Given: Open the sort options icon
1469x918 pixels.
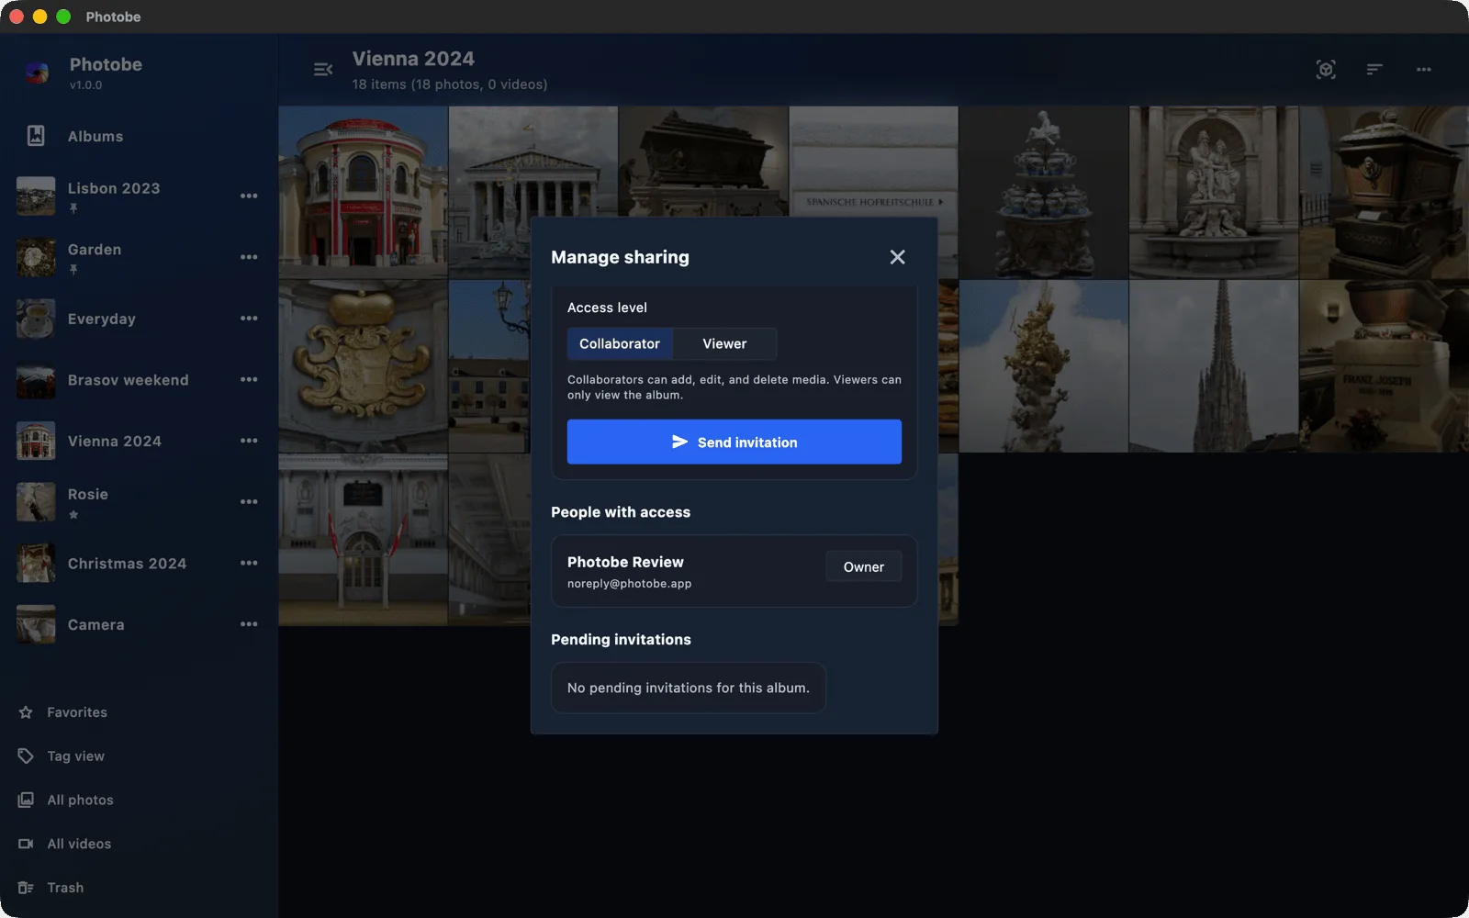Looking at the screenshot, I should pos(1374,70).
